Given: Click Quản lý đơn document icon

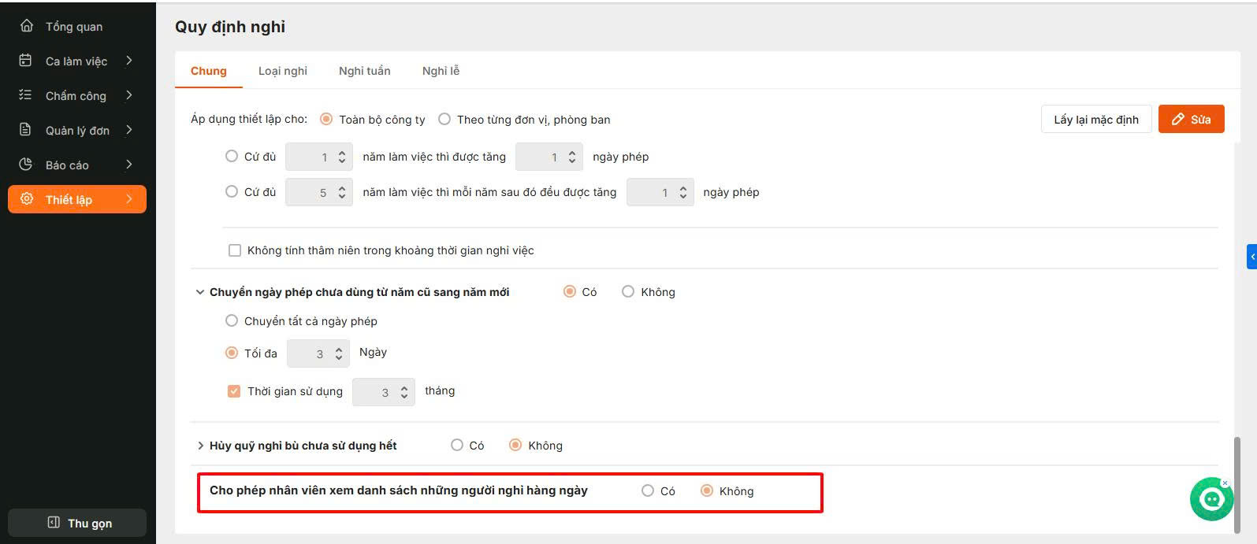Looking at the screenshot, I should coord(25,130).
